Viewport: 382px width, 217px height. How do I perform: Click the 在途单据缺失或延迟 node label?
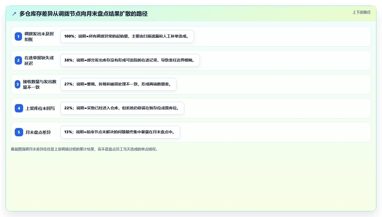point(39,60)
